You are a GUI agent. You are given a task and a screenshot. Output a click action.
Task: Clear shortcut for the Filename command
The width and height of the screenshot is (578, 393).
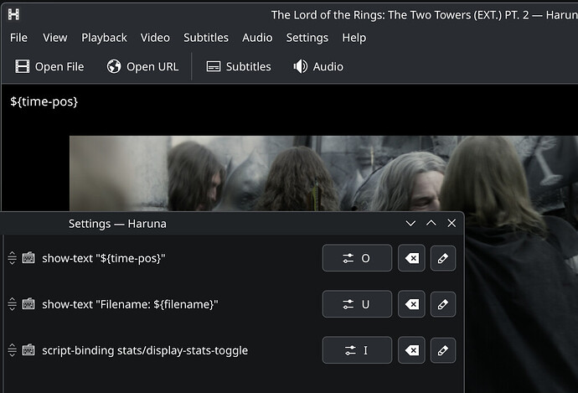(411, 304)
